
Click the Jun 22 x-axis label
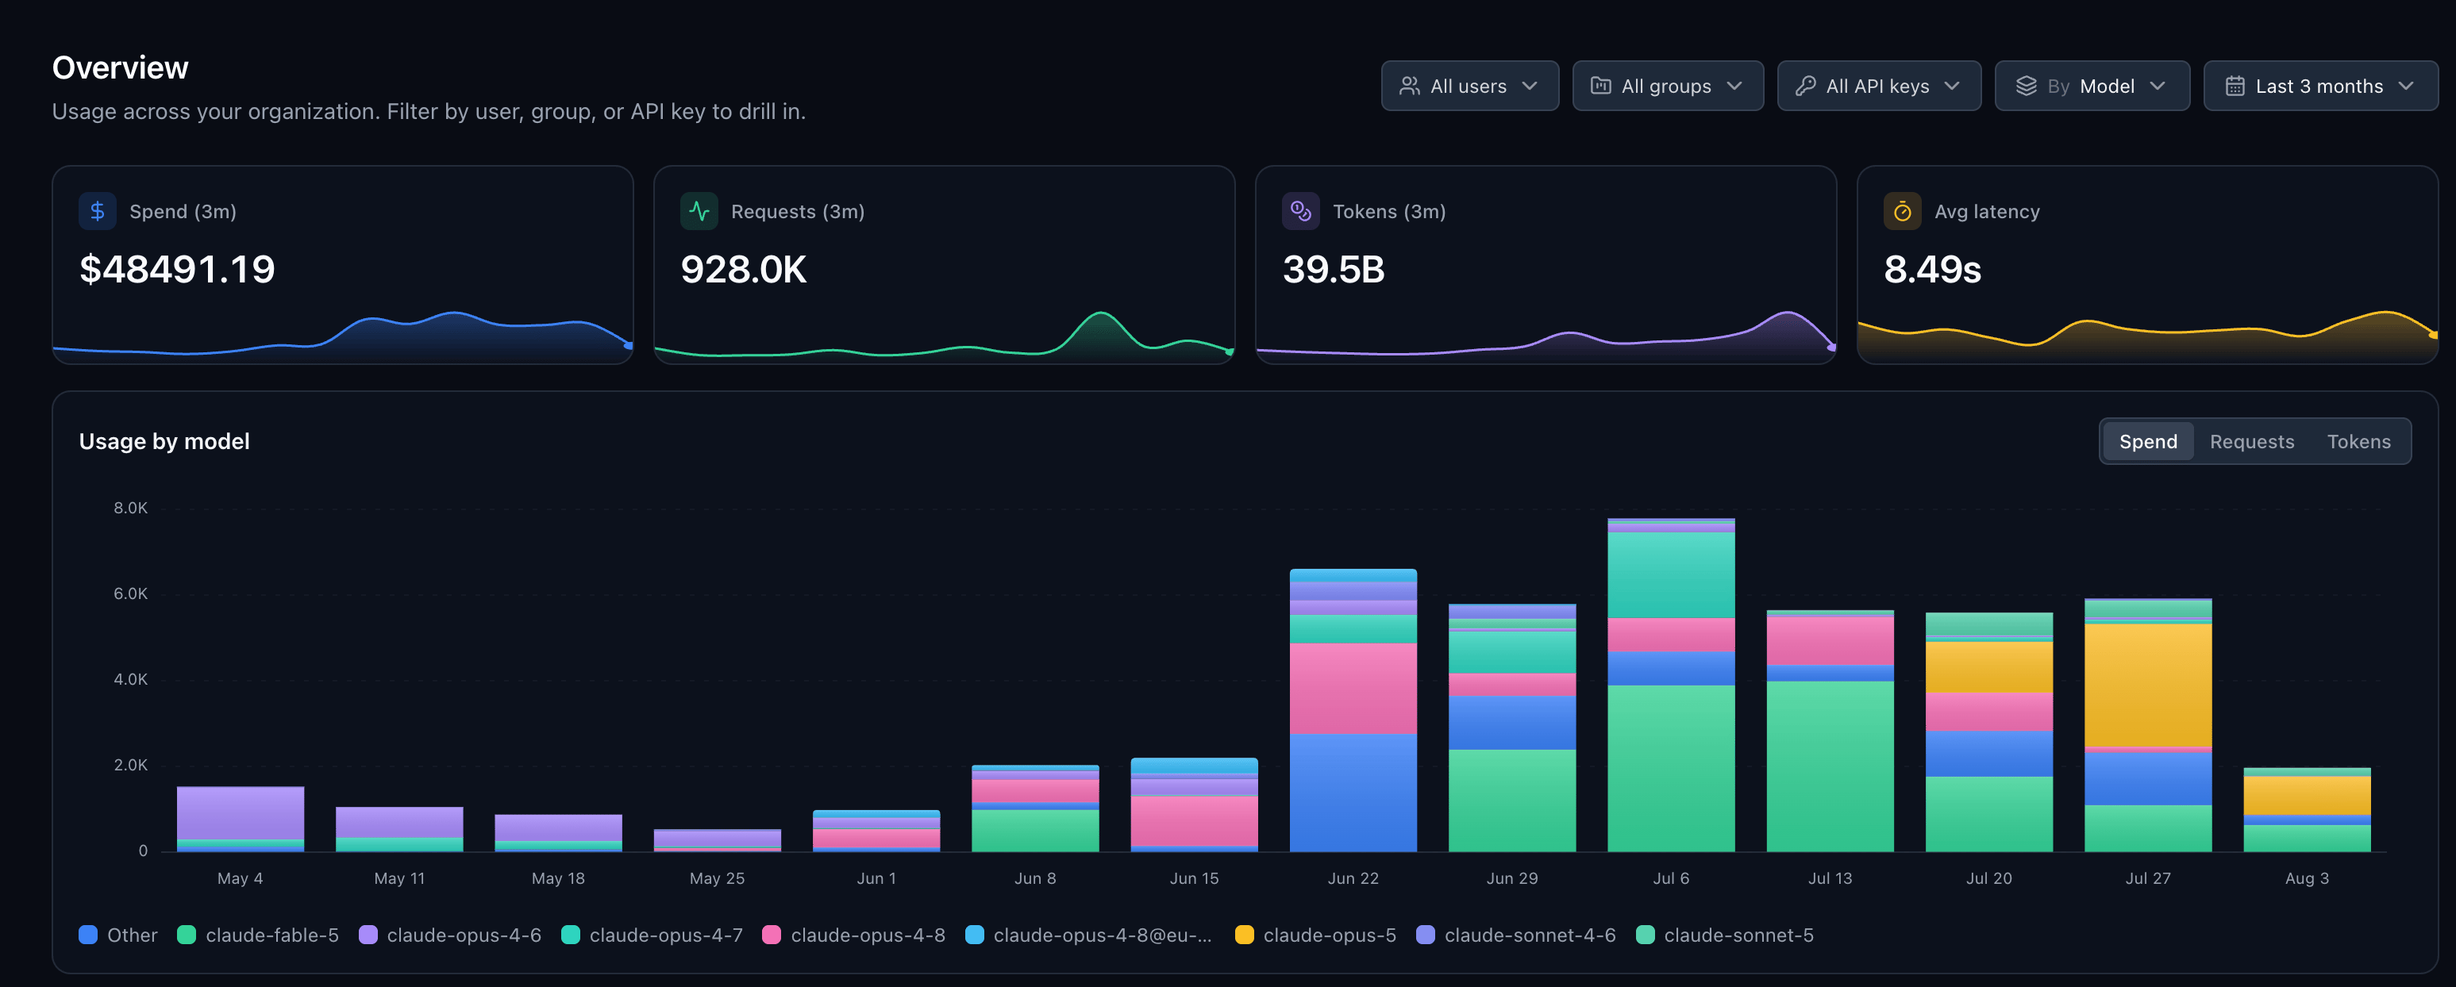[1354, 878]
